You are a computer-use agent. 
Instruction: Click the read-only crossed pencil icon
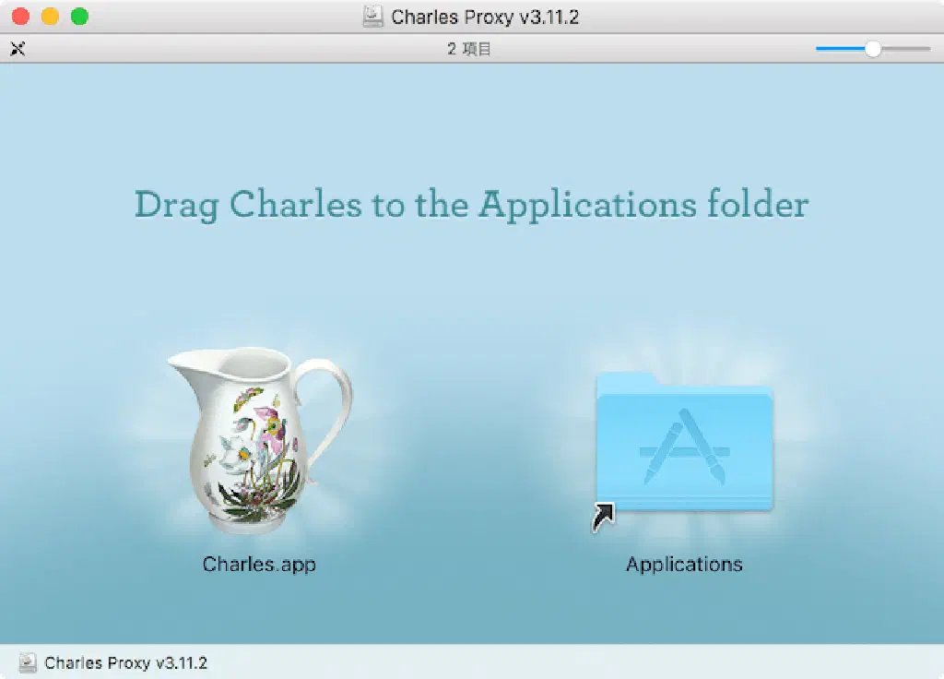coord(18,49)
